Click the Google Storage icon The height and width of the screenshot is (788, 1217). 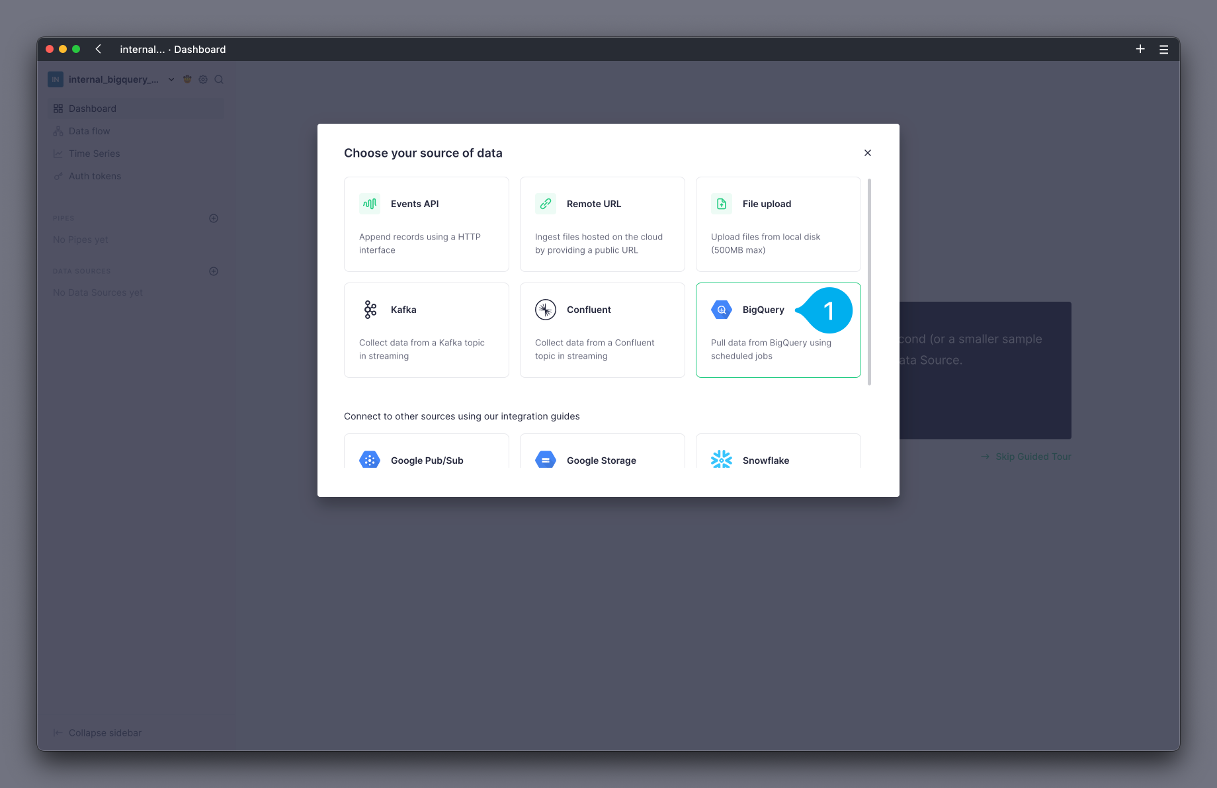click(x=546, y=459)
